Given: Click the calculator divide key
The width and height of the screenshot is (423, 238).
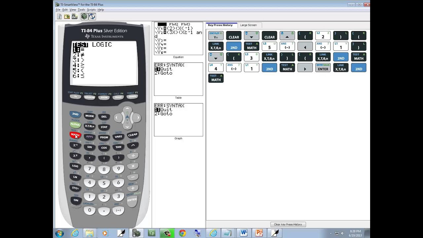Looking at the screenshot, I should [133, 156].
